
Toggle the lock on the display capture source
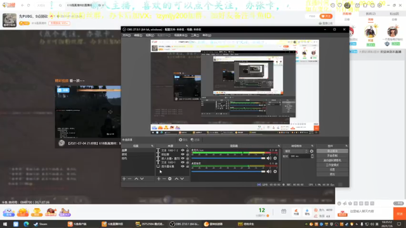pyautogui.click(x=188, y=167)
